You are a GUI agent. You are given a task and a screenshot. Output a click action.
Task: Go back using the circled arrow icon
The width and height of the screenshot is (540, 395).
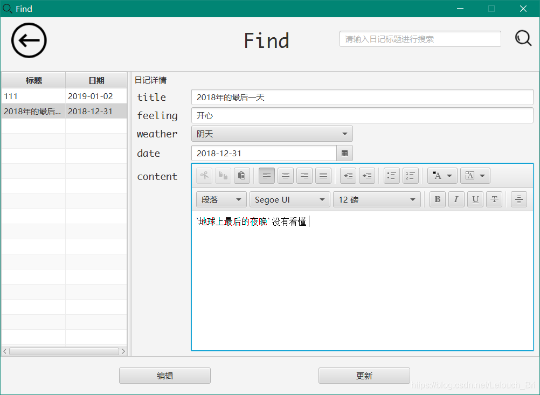click(x=29, y=40)
